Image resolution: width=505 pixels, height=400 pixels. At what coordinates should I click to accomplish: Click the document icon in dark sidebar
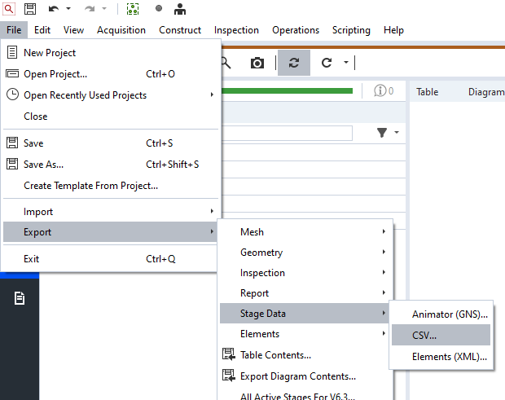19,299
